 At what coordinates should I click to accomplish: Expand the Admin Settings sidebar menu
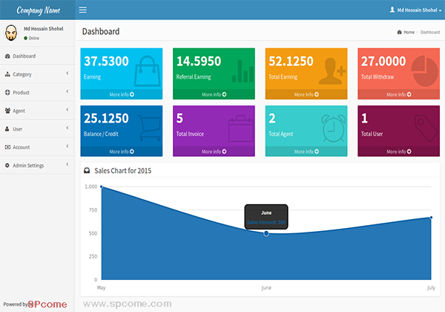click(x=37, y=165)
